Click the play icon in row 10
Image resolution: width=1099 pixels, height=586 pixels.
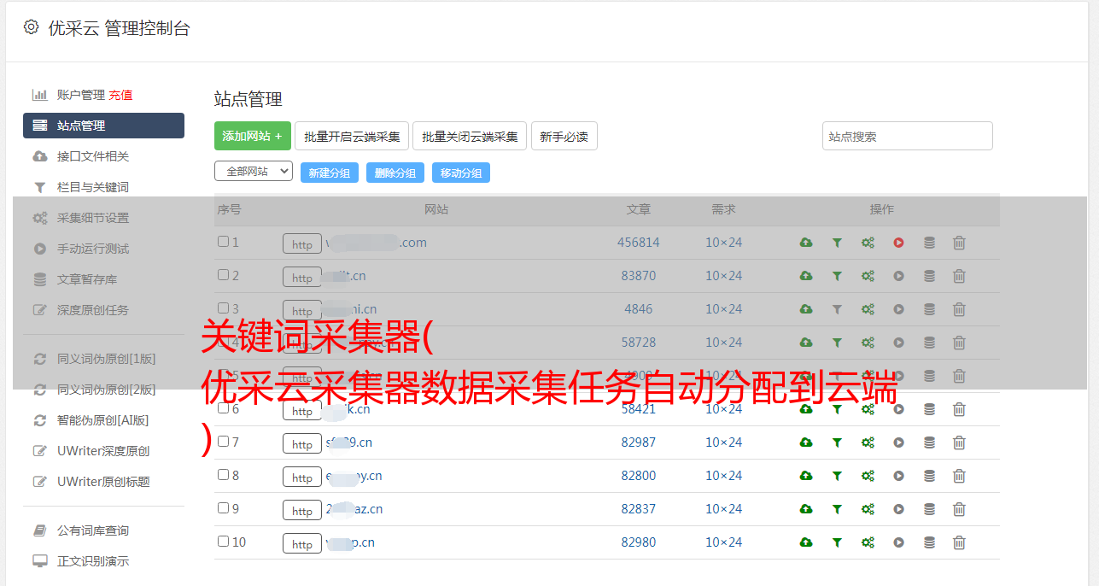coord(898,542)
